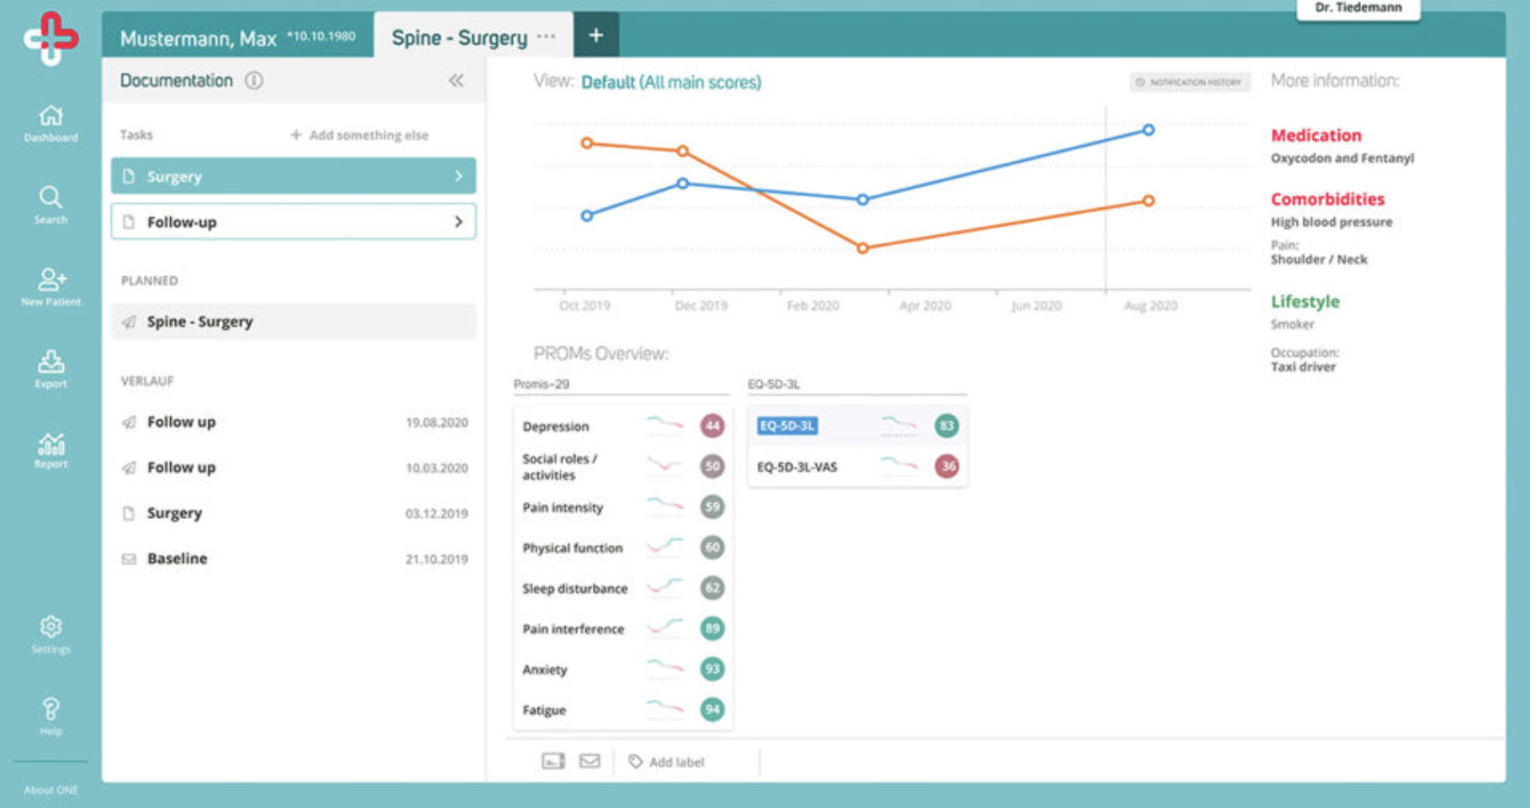Click Add label link
Screen dimensions: 1530x808
[x=666, y=762]
